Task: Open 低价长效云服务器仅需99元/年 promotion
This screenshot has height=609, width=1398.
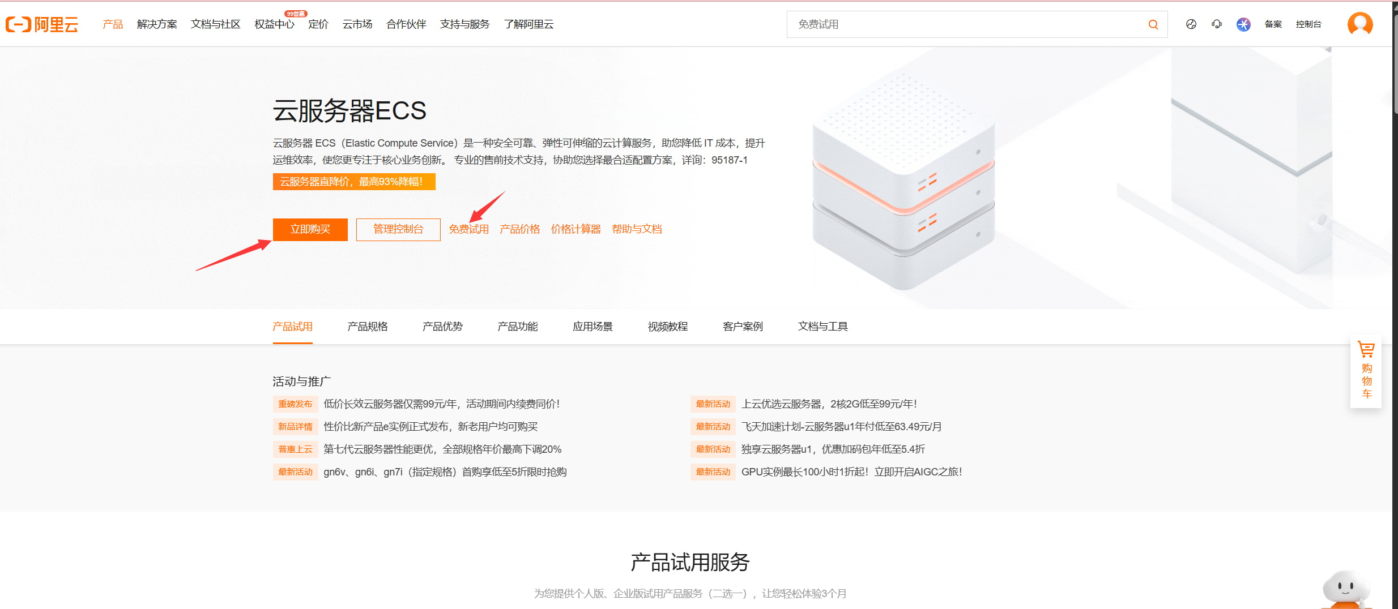Action: coord(442,404)
